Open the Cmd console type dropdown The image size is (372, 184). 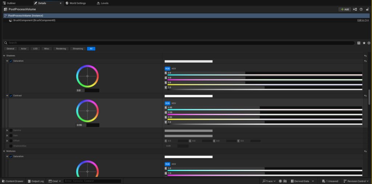click(x=54, y=181)
